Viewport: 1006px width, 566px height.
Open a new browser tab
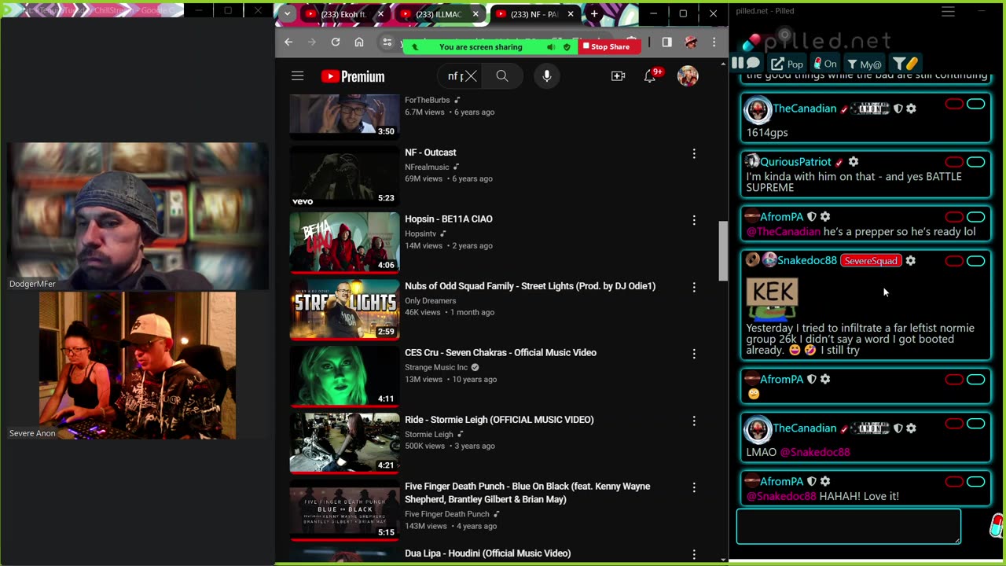point(594,14)
